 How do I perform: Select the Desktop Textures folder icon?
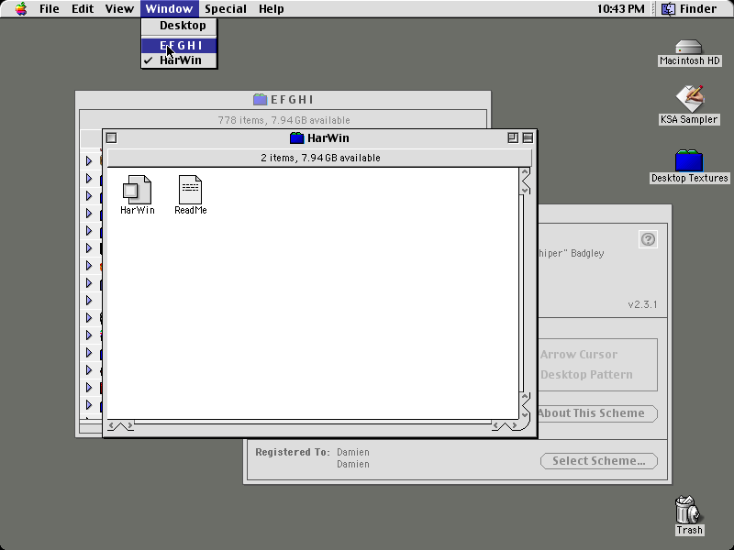(x=689, y=160)
